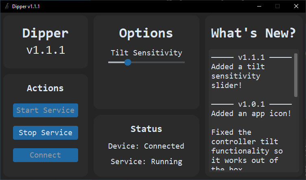Click the v1.0.1 changelog header

[x=251, y=104]
